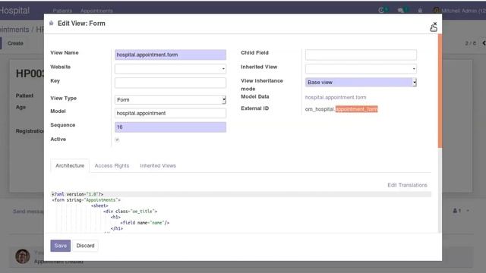Click the Model input field

(170, 113)
